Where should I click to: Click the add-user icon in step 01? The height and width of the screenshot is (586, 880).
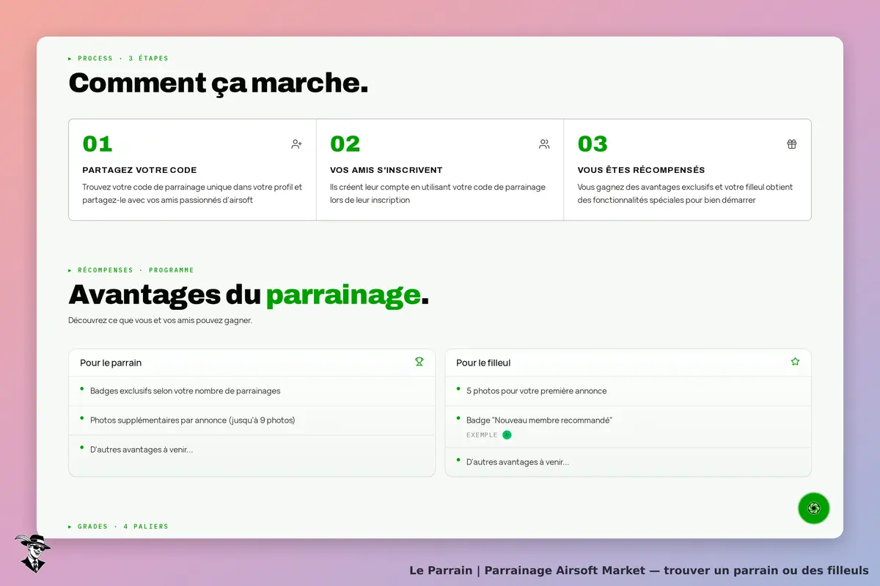pyautogui.click(x=296, y=144)
